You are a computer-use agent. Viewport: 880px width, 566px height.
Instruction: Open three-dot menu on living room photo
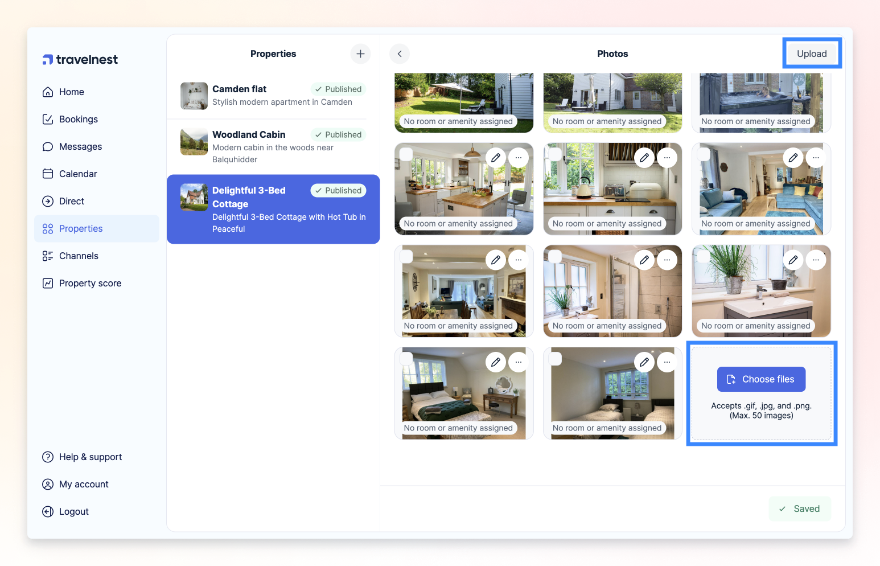519,260
